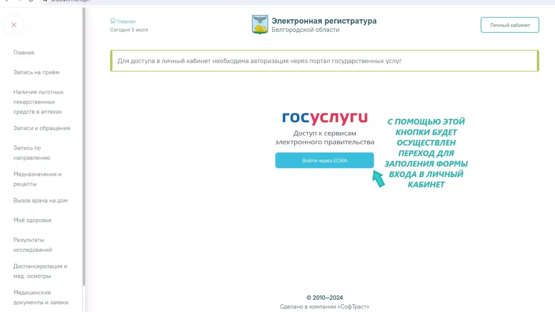Click the Белгородской области subtitle
Image resolution: width=555 pixels, height=312 pixels.
click(306, 30)
